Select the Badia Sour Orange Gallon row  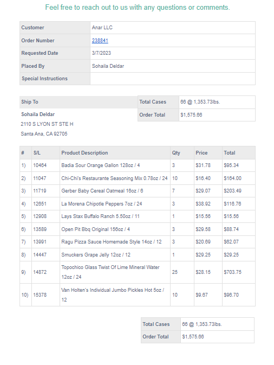138,165
